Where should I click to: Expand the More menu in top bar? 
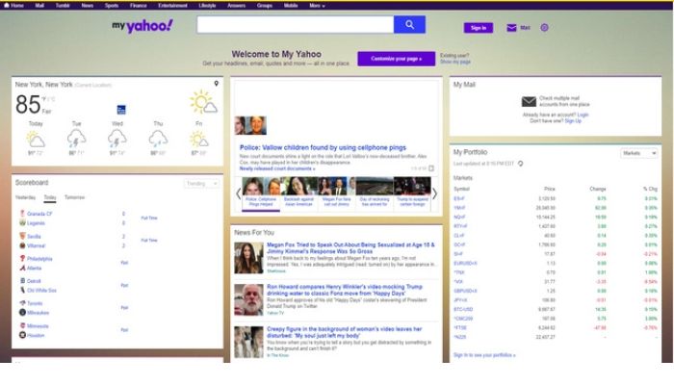click(317, 6)
